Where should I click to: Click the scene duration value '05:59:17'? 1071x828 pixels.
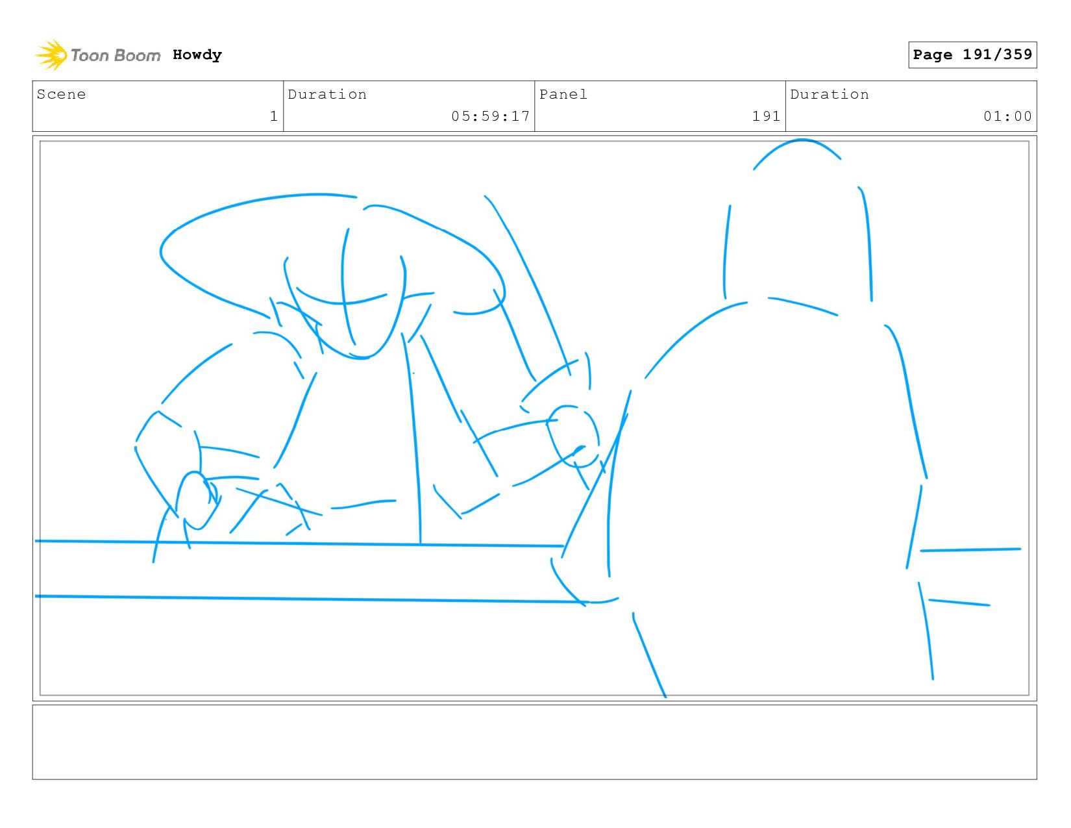(x=491, y=116)
